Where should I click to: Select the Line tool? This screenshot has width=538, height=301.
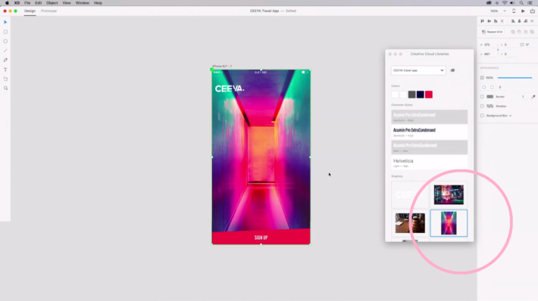click(5, 51)
